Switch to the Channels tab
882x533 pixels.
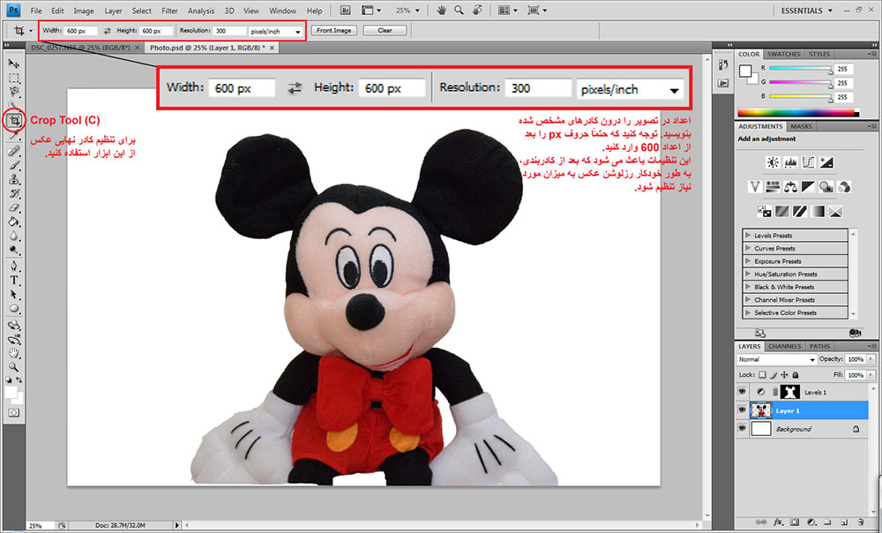[784, 346]
